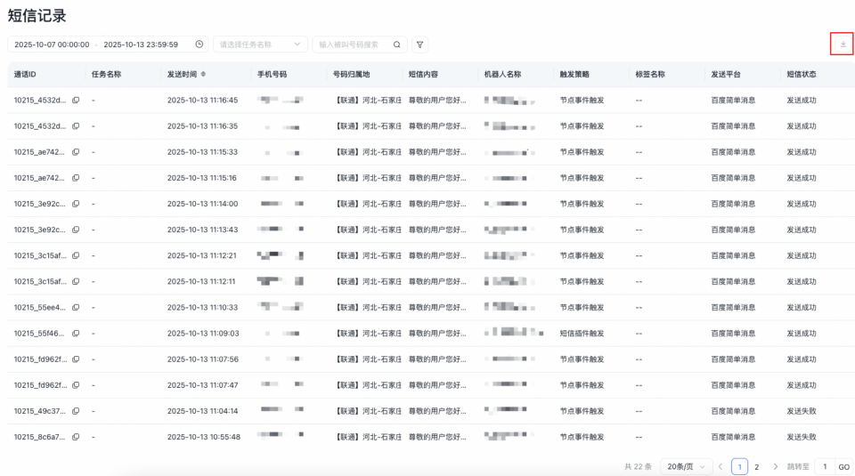Copy call ID of 11:14:00 record
855x476 pixels.
click(x=76, y=204)
